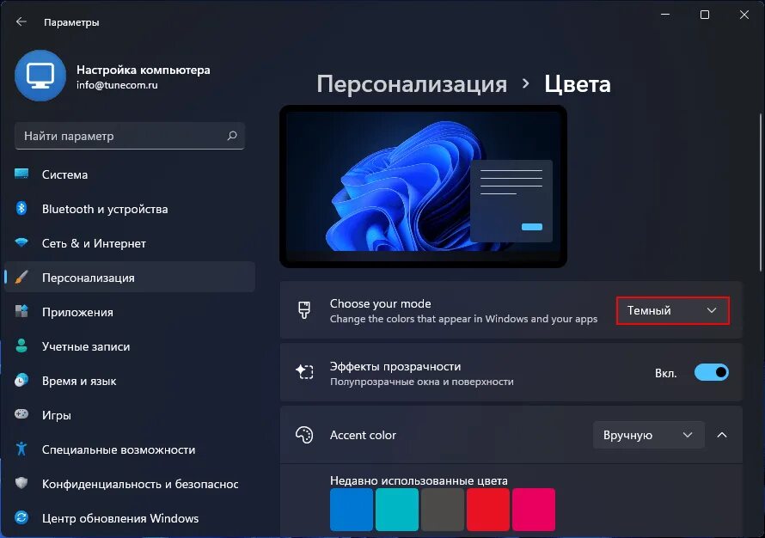Click the Wi-Fi network icon
Screen dimensions: 765x538
click(x=21, y=242)
